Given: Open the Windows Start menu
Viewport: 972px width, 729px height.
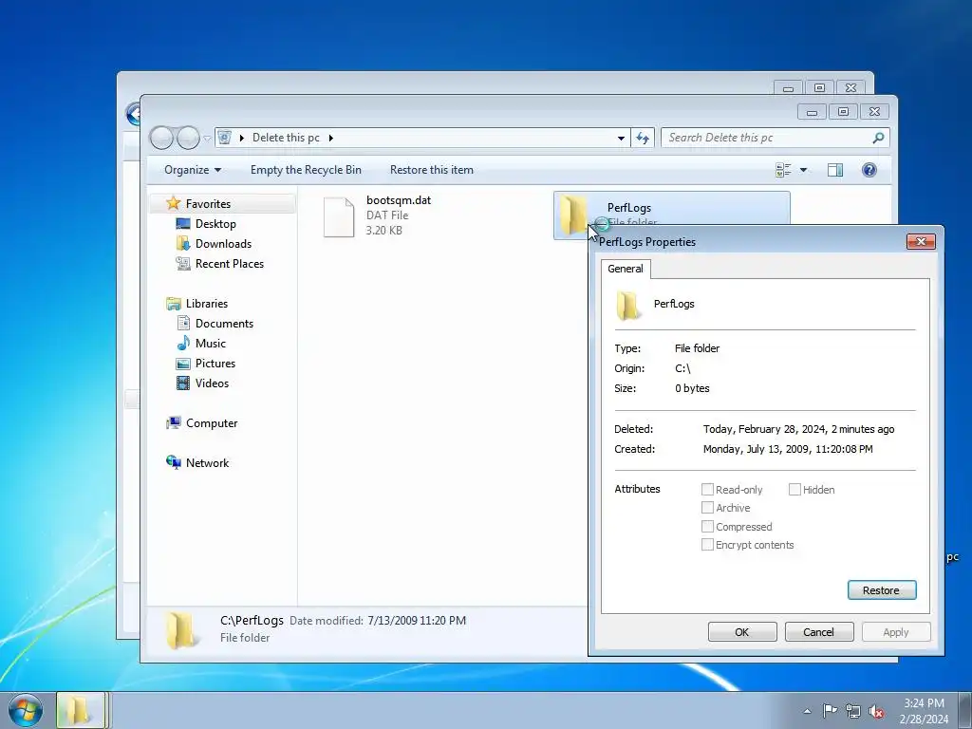Looking at the screenshot, I should (26, 710).
